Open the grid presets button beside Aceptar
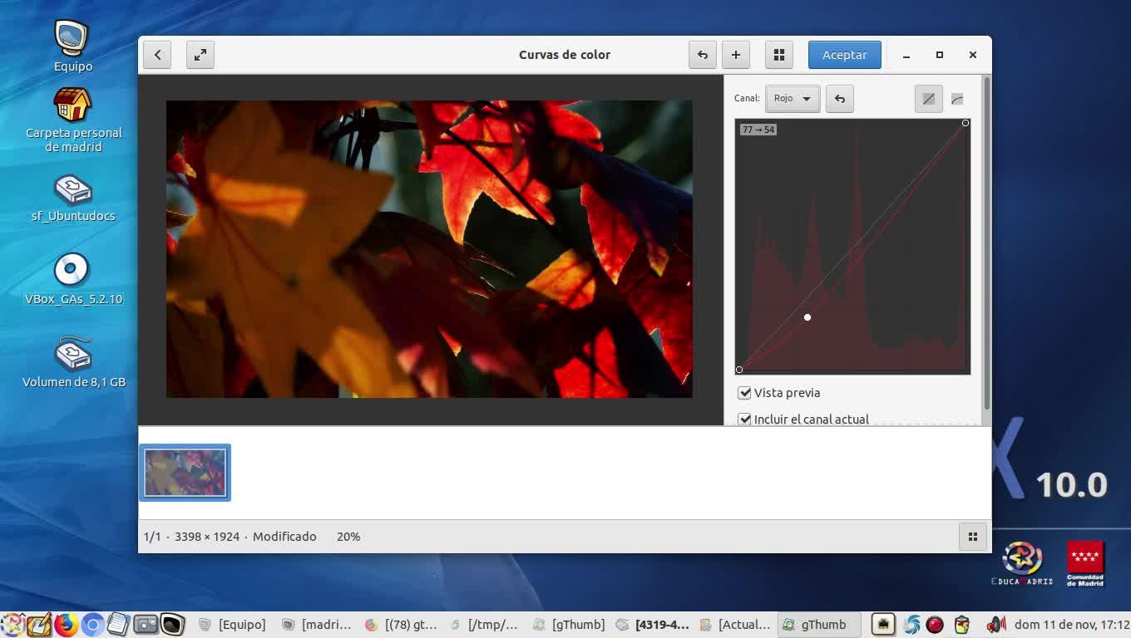1131x638 pixels. coord(779,55)
